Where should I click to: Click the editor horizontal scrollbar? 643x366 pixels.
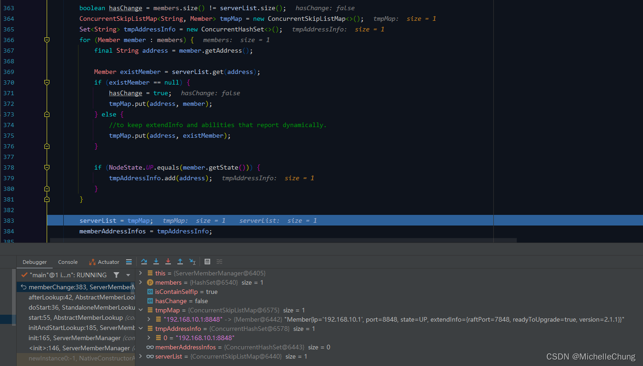point(283,240)
